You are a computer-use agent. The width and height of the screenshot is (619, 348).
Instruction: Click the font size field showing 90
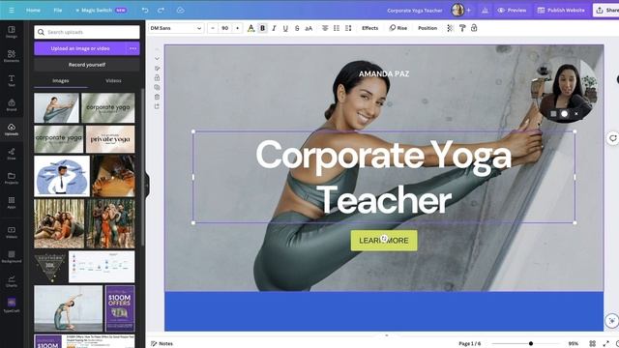[x=225, y=28]
